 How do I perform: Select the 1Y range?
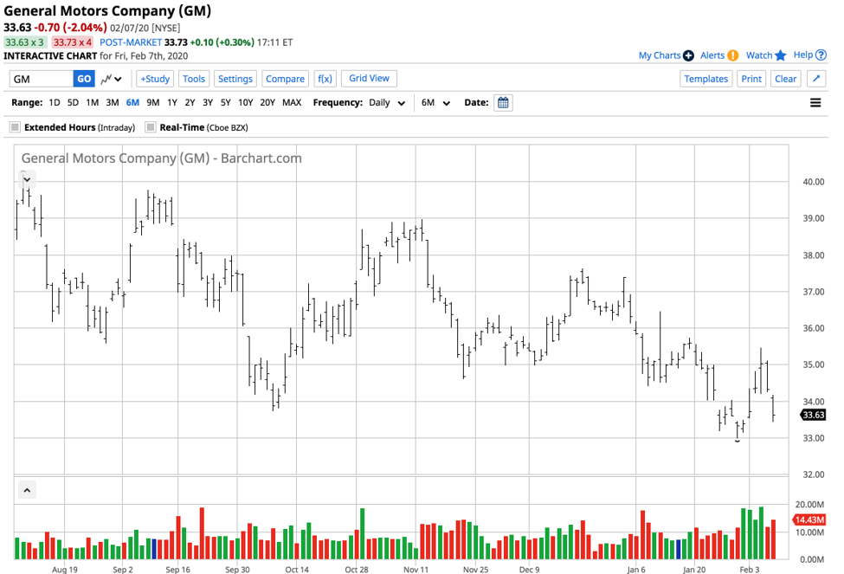click(171, 102)
